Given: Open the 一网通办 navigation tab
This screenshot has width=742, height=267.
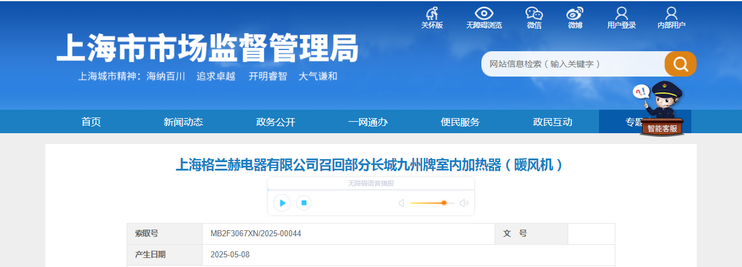Looking at the screenshot, I should tap(368, 122).
